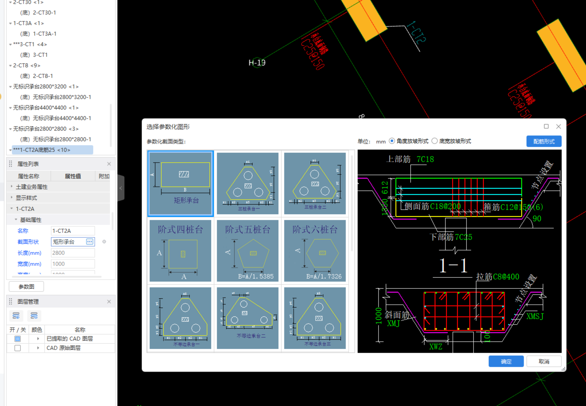Pick the 阶式四桩台 shape icon
The width and height of the screenshot is (586, 406).
[180, 251]
